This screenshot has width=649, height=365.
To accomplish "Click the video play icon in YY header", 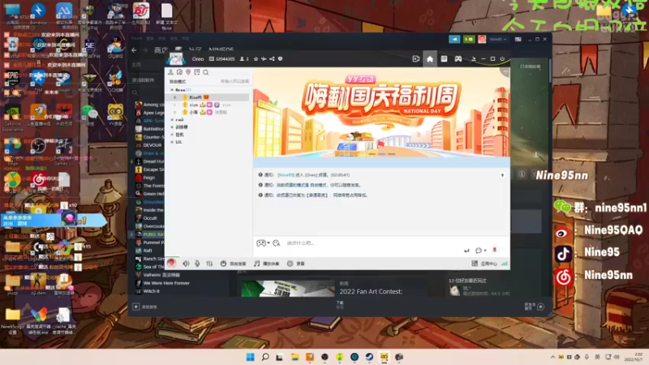I will (416, 59).
